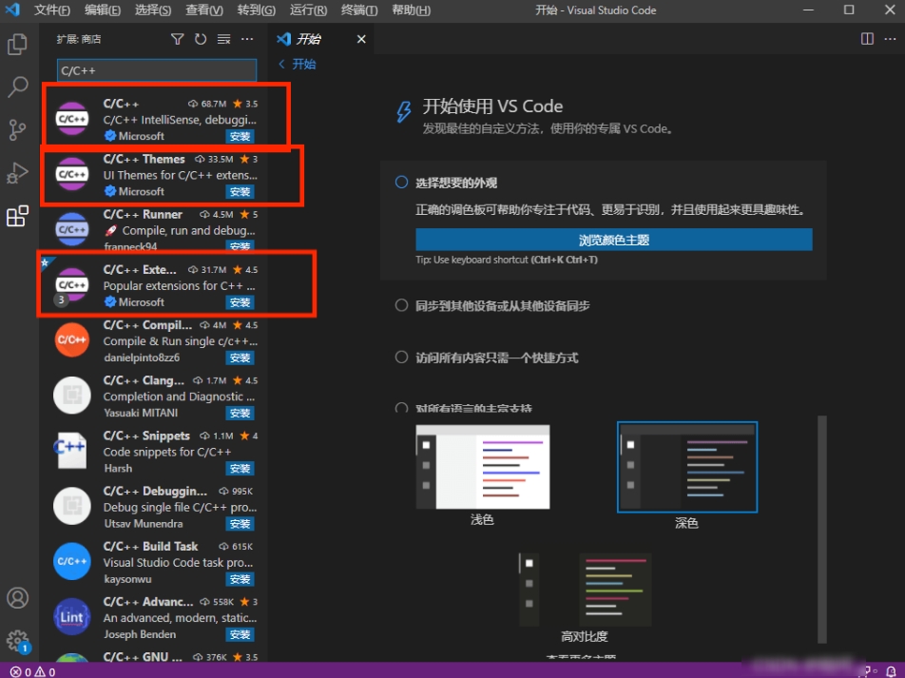Select the C/C++ Clang extension icon
Viewport: 905px width, 678px height.
click(71, 395)
